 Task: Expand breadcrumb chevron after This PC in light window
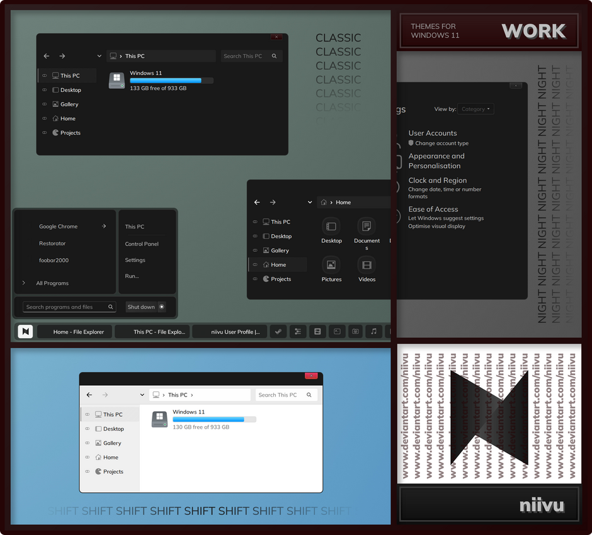192,395
